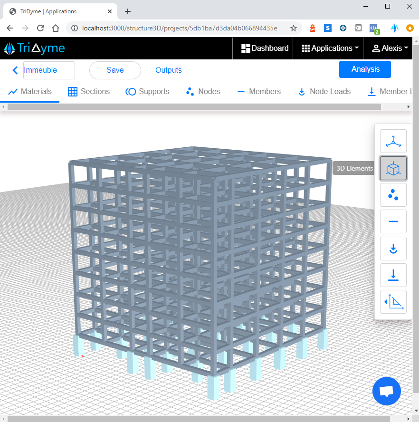Open the chat support bubble

(386, 391)
